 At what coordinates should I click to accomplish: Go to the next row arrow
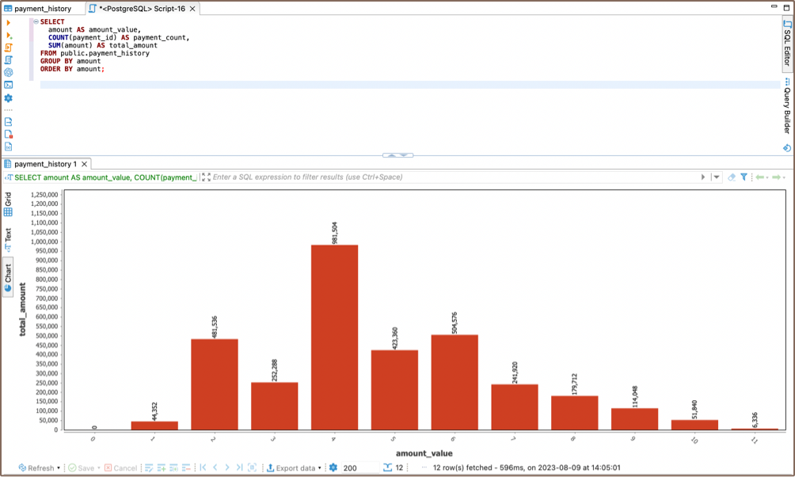click(228, 468)
